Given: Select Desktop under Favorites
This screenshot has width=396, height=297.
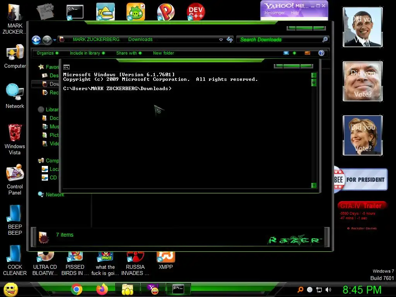Looking at the screenshot, I should (50, 75).
